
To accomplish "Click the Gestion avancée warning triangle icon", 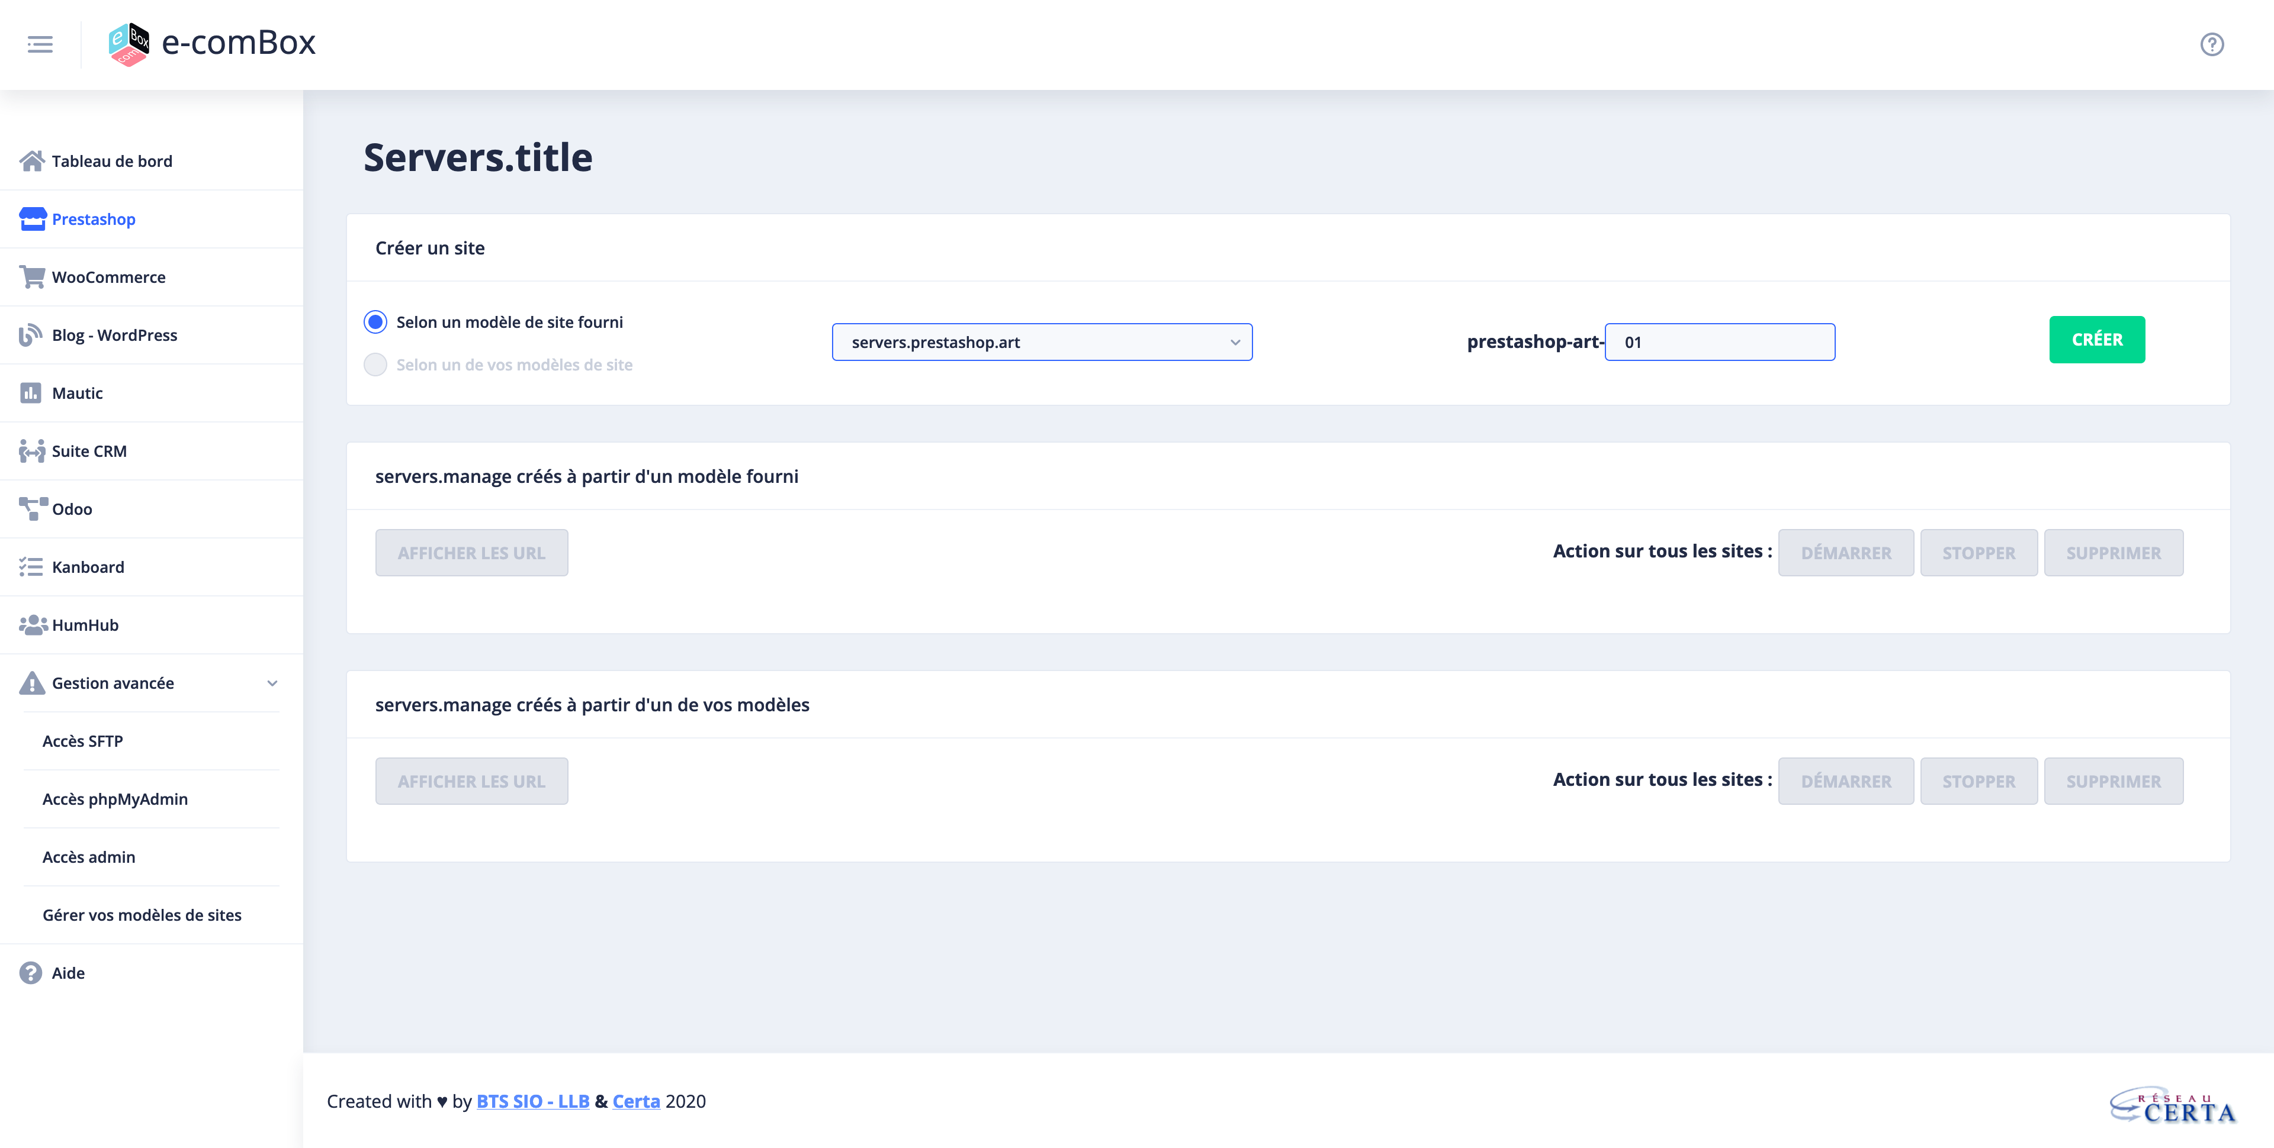I will pos(32,683).
